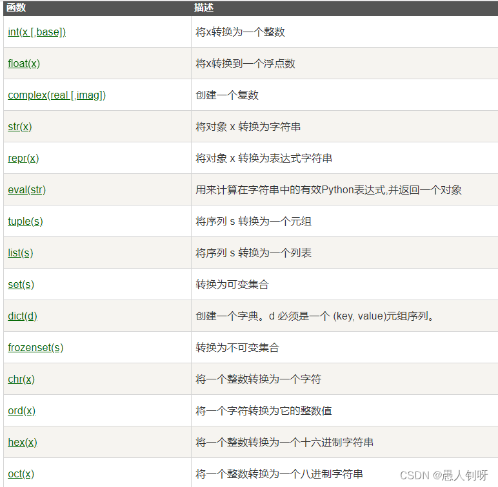
Task: Click the frozenset(s) link
Action: [x=35, y=347]
